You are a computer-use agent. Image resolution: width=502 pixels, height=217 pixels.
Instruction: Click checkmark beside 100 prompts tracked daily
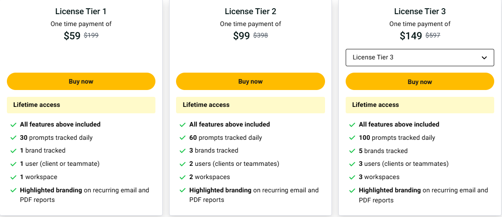[x=352, y=138]
